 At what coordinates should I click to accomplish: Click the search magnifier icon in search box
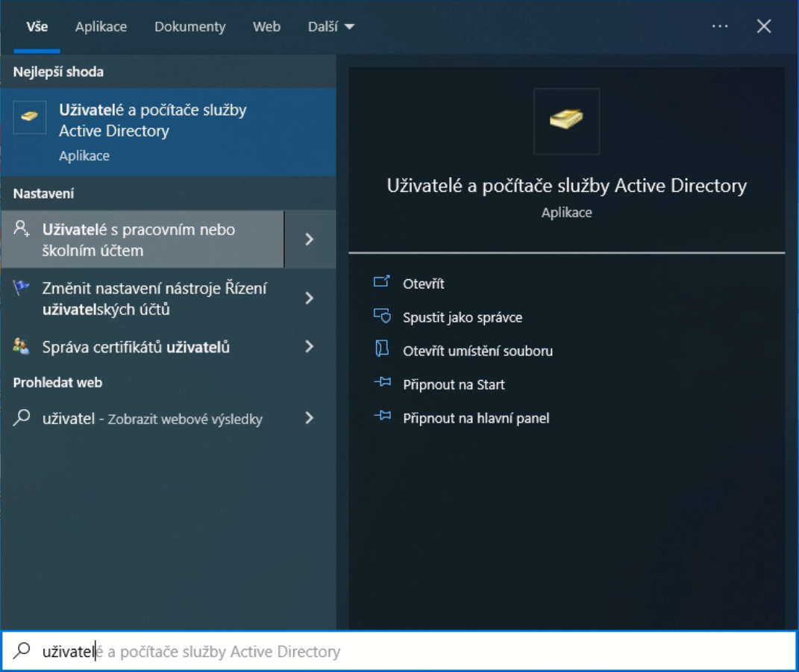click(x=22, y=650)
